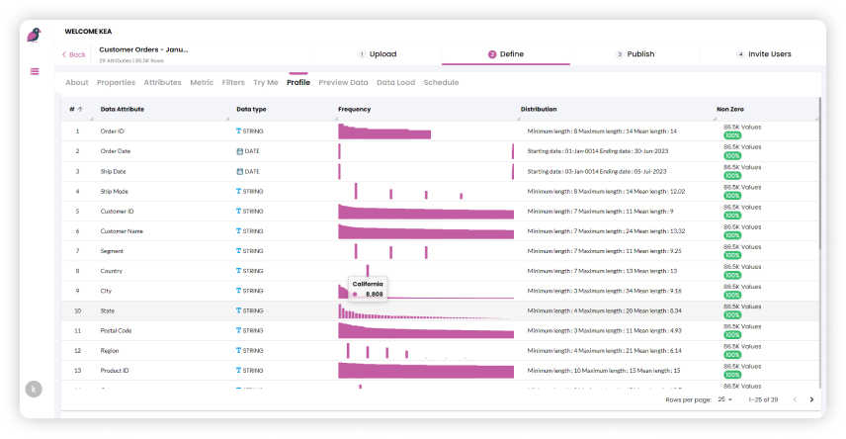Go to the next page of rows
The width and height of the screenshot is (846, 439).
pyautogui.click(x=811, y=399)
